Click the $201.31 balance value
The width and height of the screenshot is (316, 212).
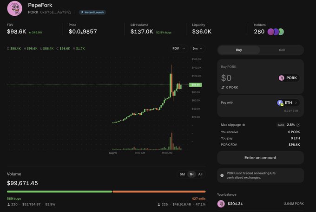[235, 204]
